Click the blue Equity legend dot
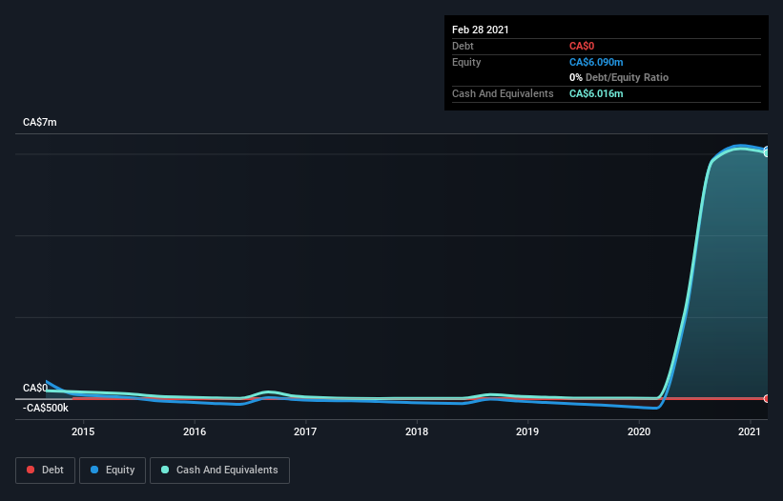Viewport: 783px width, 501px height. [94, 470]
